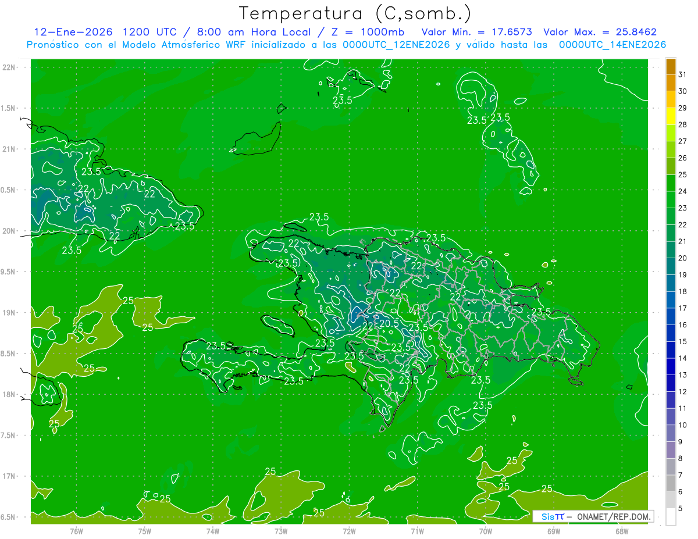The width and height of the screenshot is (698, 539).
Task: Click the '21N' latitude axis label
Action: coord(10,149)
